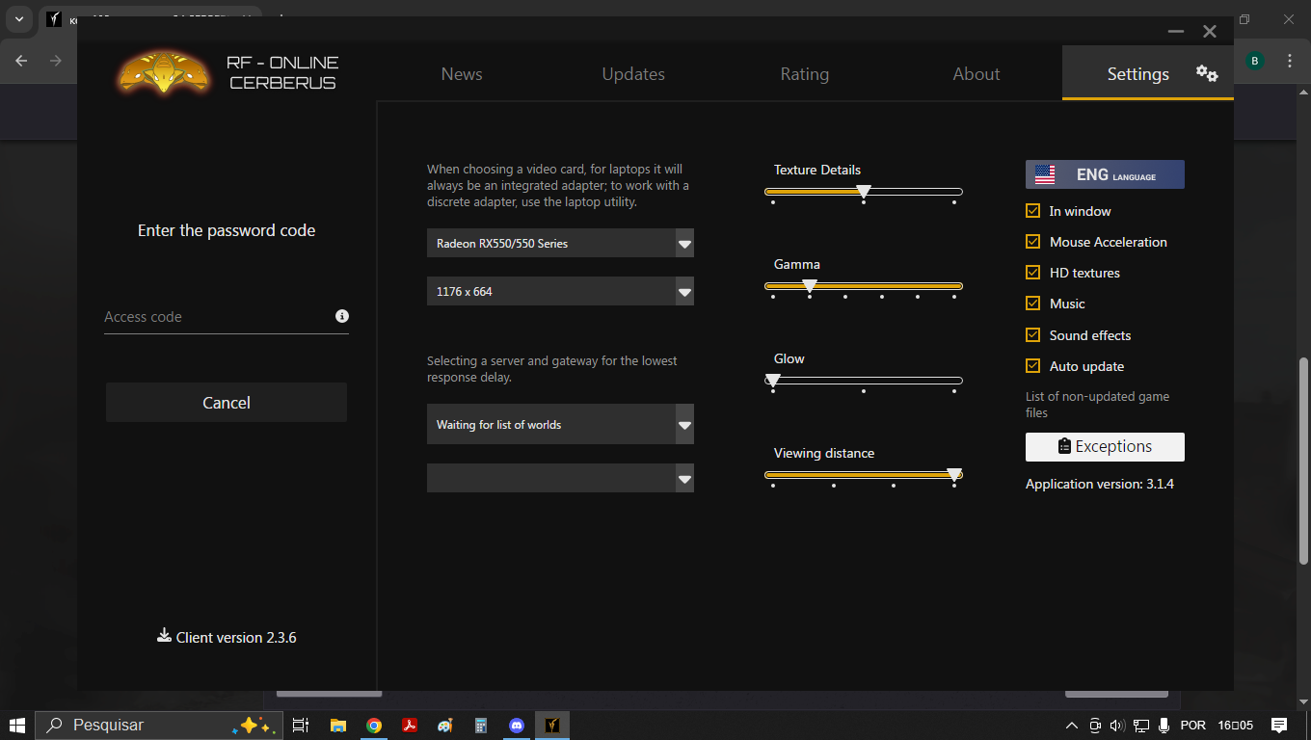Open the 1176 x 664 resolution dropdown
The width and height of the screenshot is (1311, 740).
click(x=684, y=292)
